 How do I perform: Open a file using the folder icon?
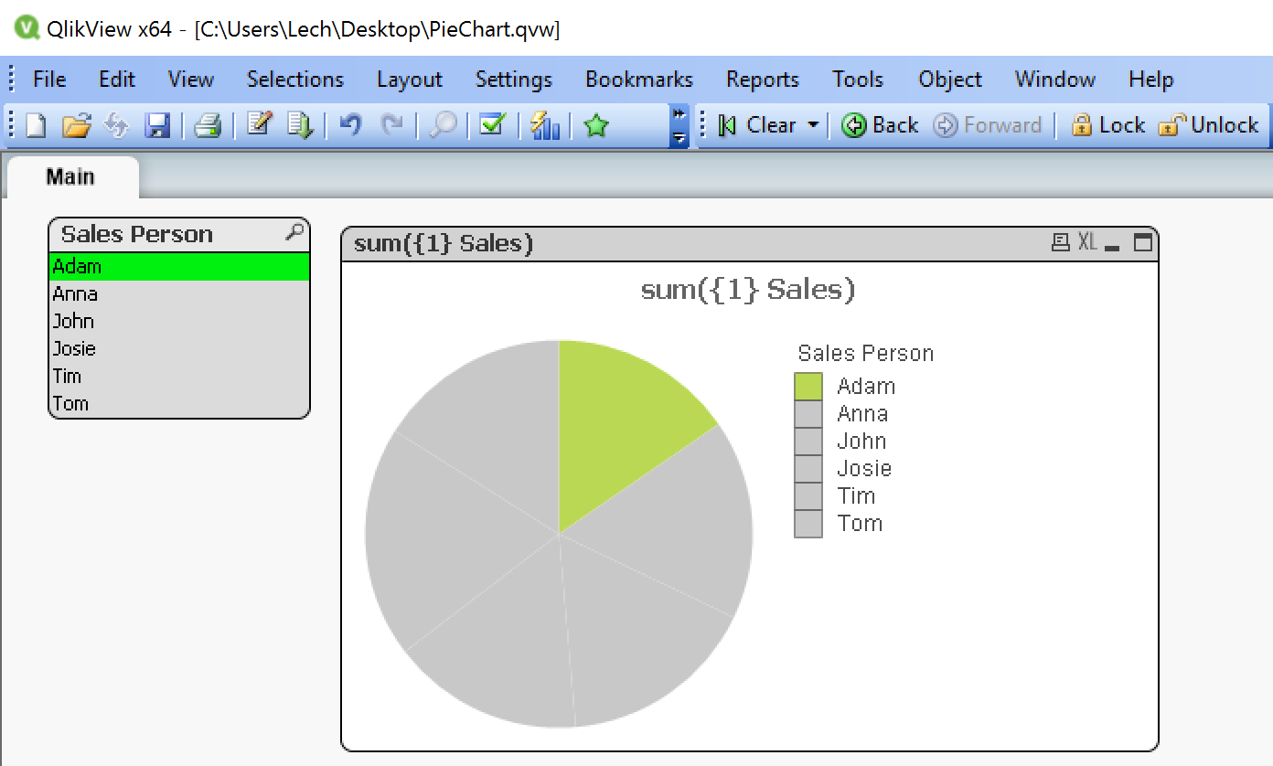[x=77, y=125]
